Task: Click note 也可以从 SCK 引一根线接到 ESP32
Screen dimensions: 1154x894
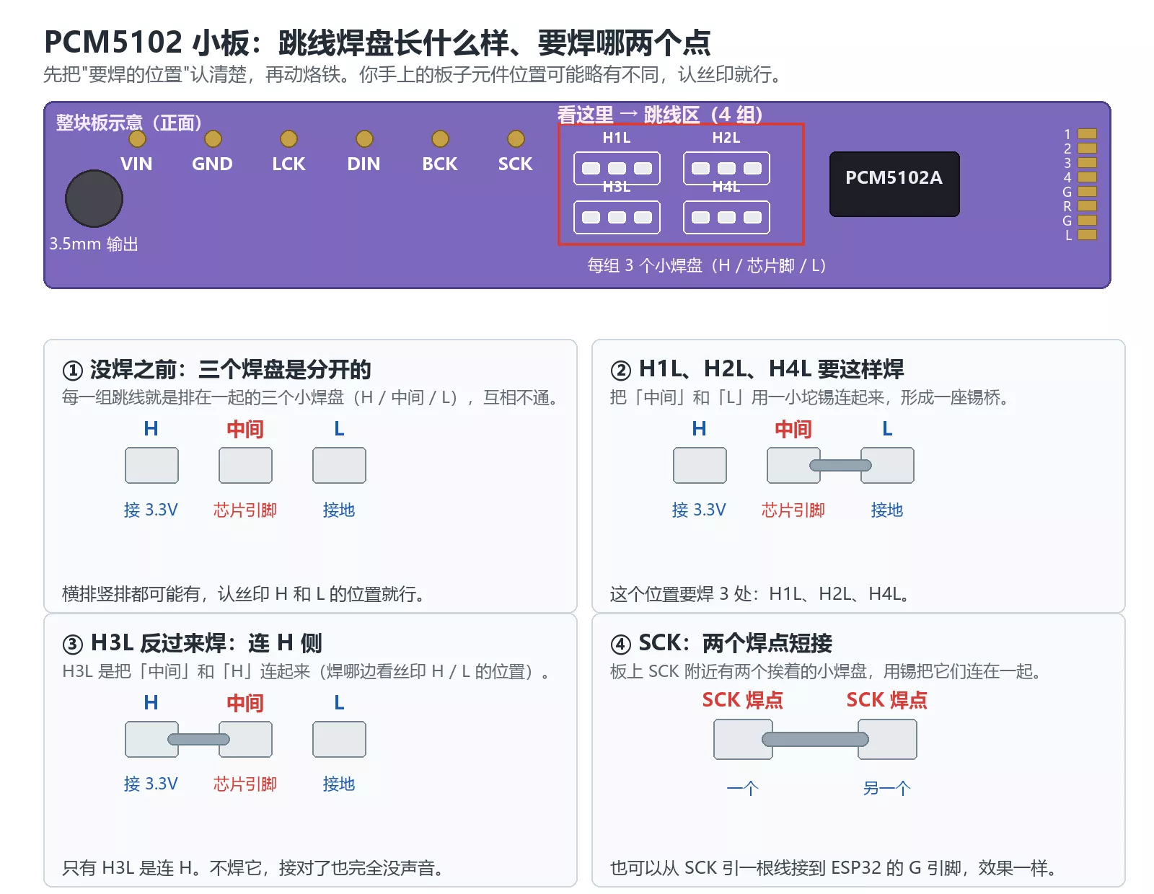Action: [x=834, y=868]
